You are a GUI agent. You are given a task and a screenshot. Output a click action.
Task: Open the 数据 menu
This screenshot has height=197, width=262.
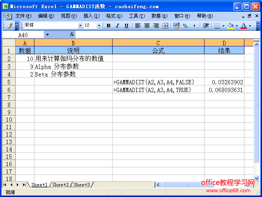pyautogui.click(x=160, y=16)
